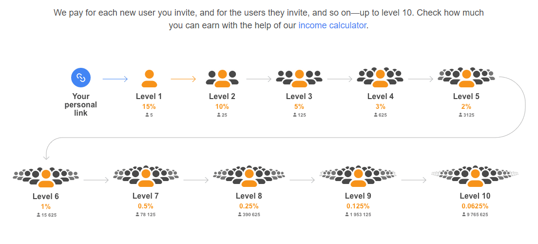The height and width of the screenshot is (244, 538).
Task: Click the 9 765 625 user count
Action: [x=475, y=215]
